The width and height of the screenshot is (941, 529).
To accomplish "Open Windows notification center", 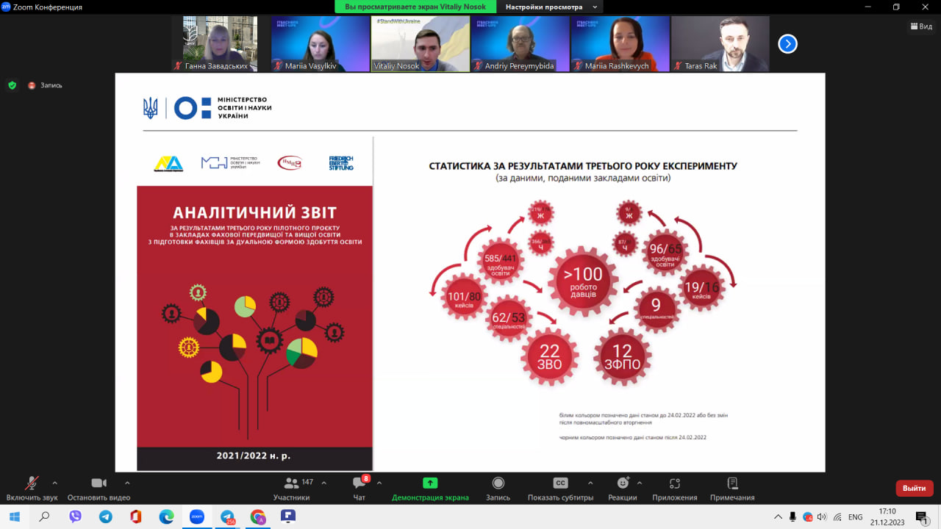I will [922, 517].
